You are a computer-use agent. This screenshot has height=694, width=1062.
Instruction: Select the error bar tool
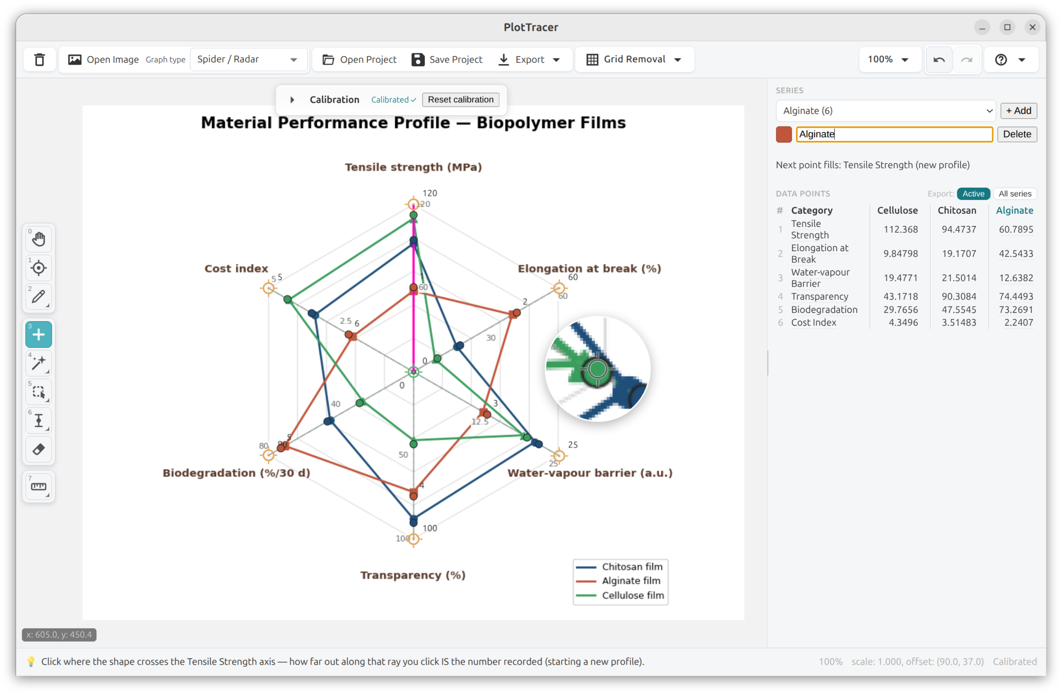tap(38, 421)
